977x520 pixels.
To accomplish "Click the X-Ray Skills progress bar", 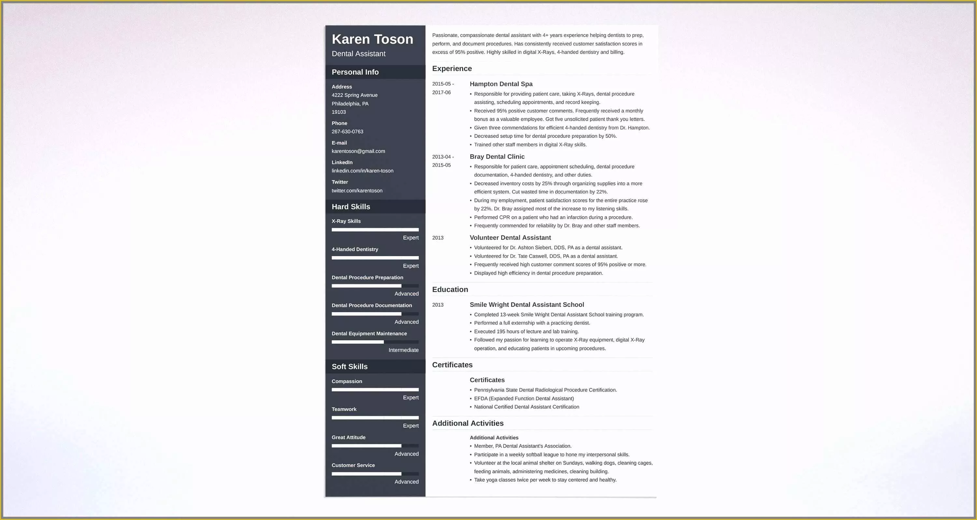I will 375,230.
